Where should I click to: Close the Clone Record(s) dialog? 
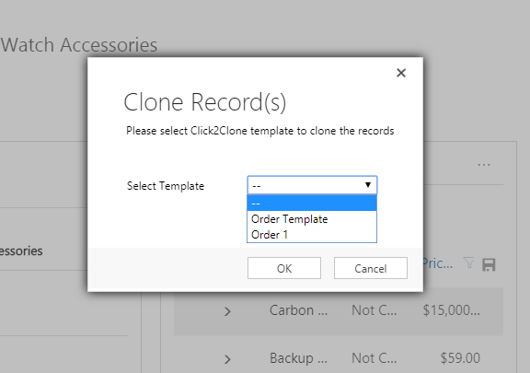[x=401, y=73]
